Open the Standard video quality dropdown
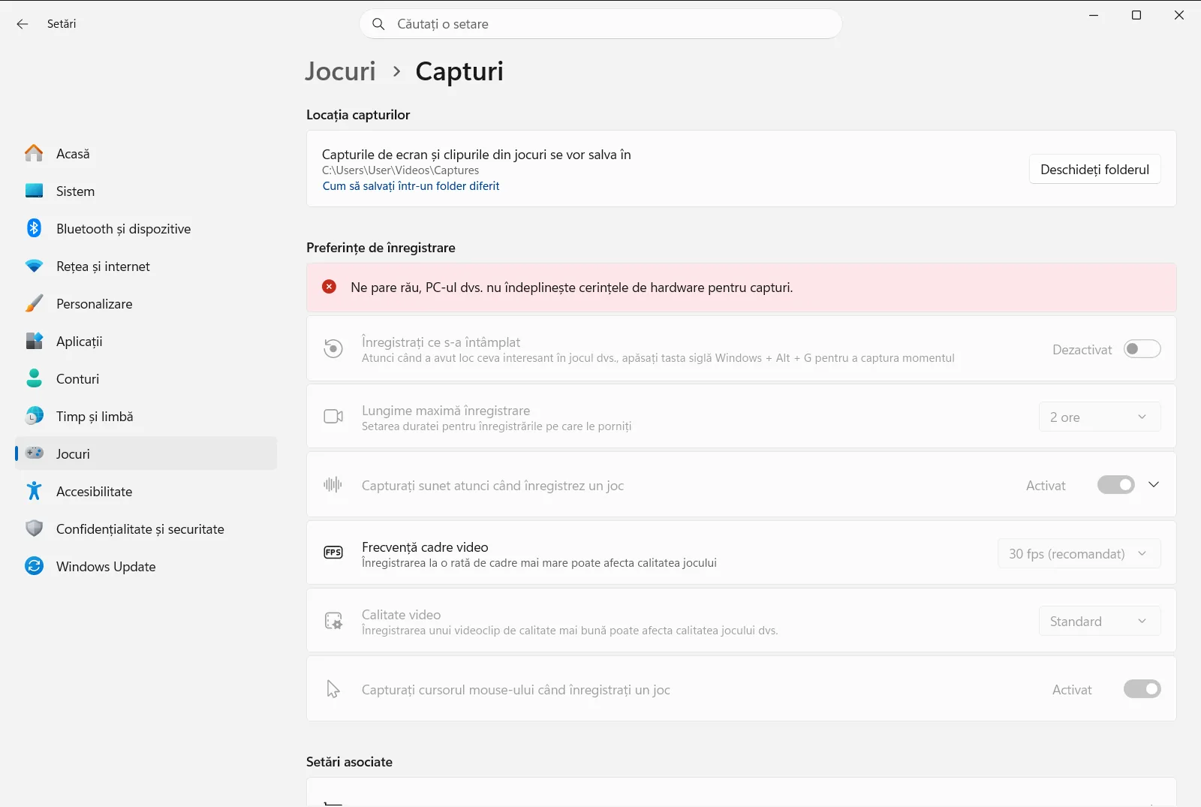This screenshot has height=807, width=1201. click(1100, 621)
